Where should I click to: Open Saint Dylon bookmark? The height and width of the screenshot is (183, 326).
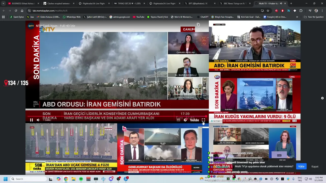tap(17, 17)
